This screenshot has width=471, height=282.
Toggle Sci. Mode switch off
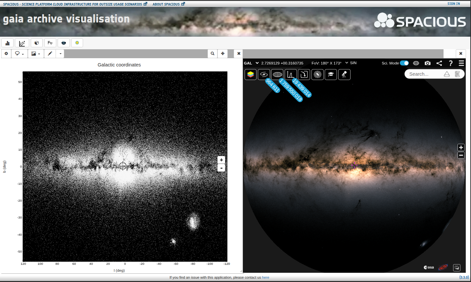[404, 63]
